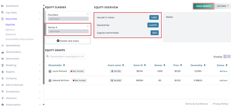Collapse the Securities section chevron
This screenshot has height=108, width=234.
tap(40, 19)
